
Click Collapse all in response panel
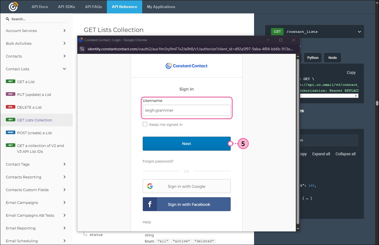(346, 154)
